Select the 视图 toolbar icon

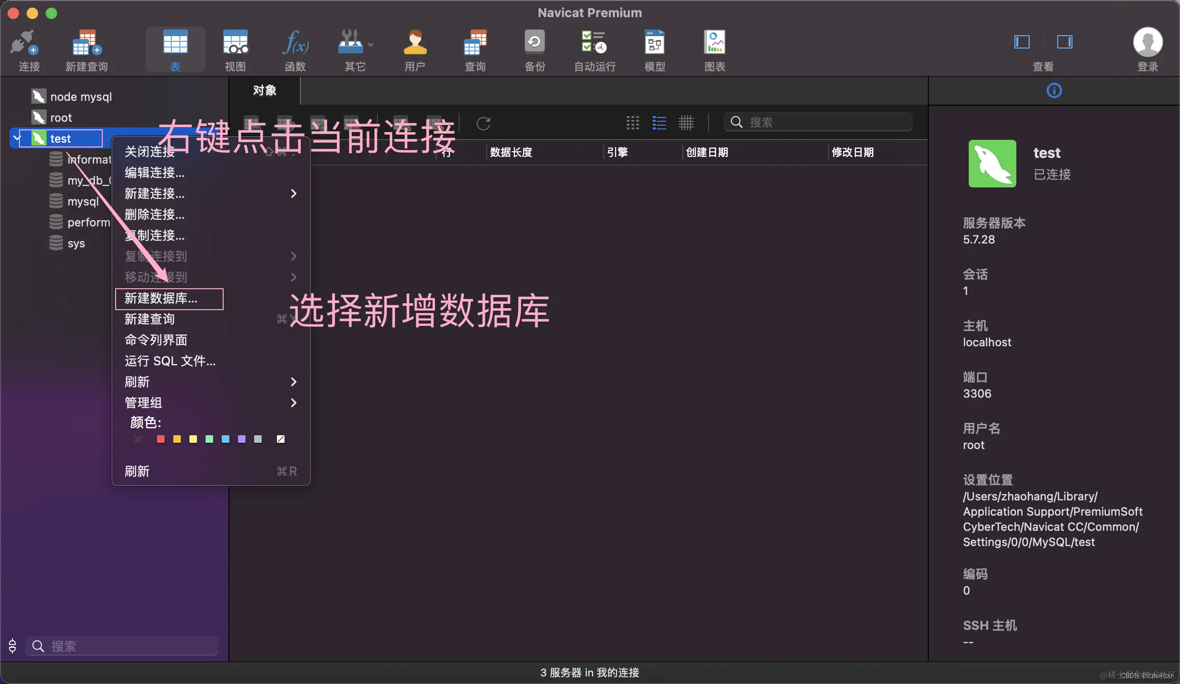235,49
